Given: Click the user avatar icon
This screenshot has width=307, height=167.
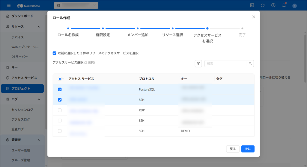Looking at the screenshot, I should (294, 6).
